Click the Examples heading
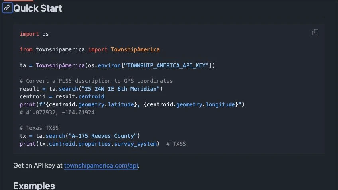This screenshot has width=338, height=190. point(34,186)
